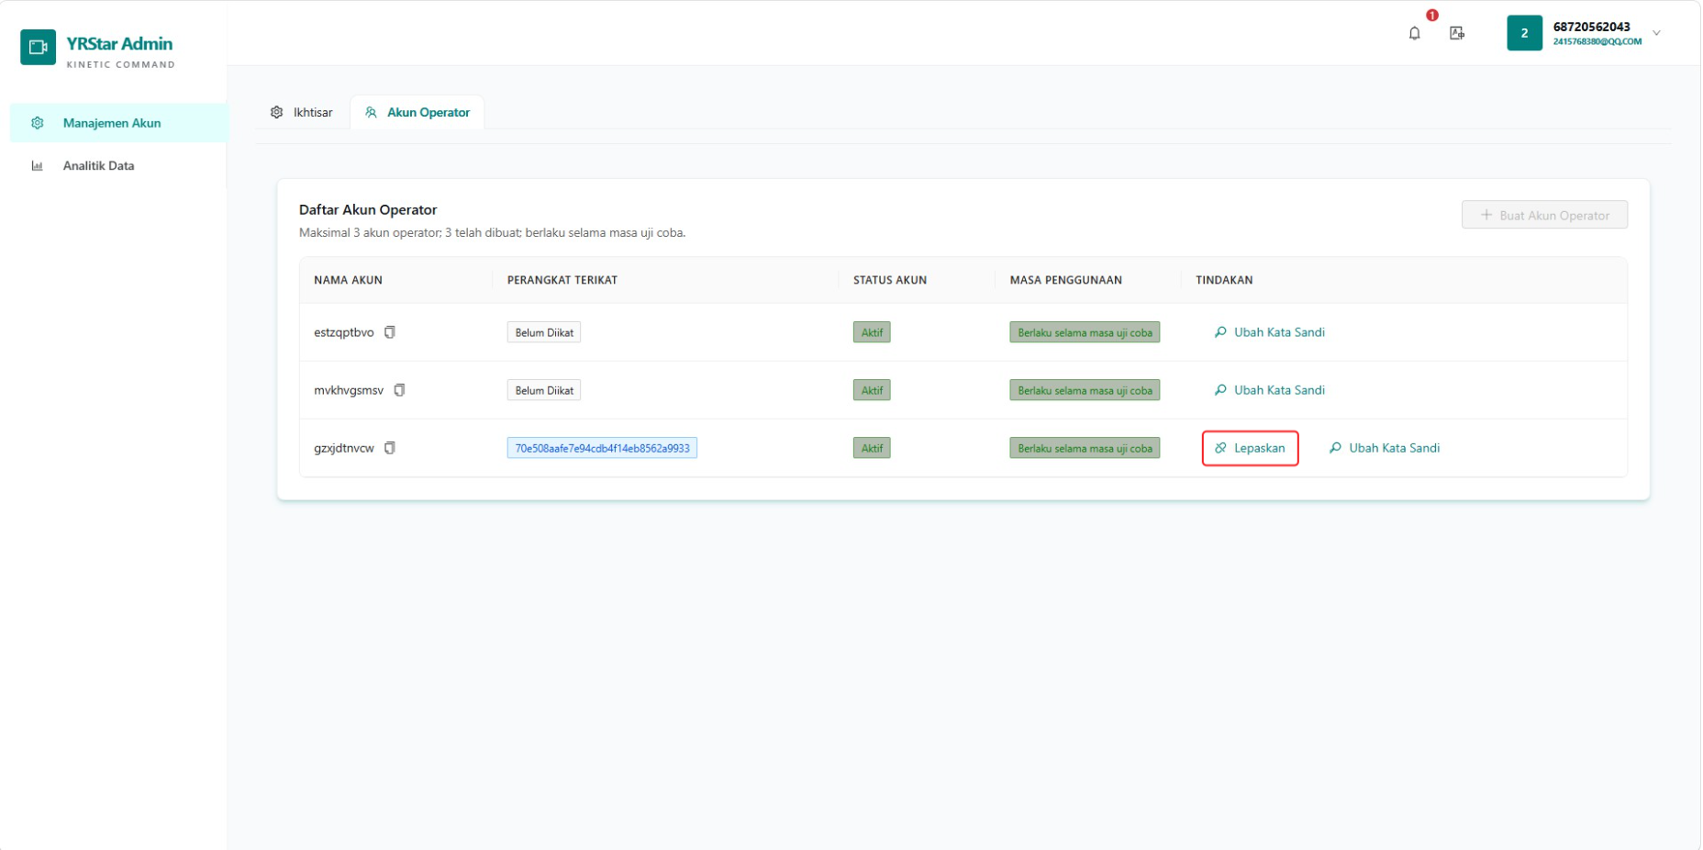Click the NAMA AKUN column header
Image resolution: width=1703 pixels, height=850 pixels.
click(x=348, y=280)
